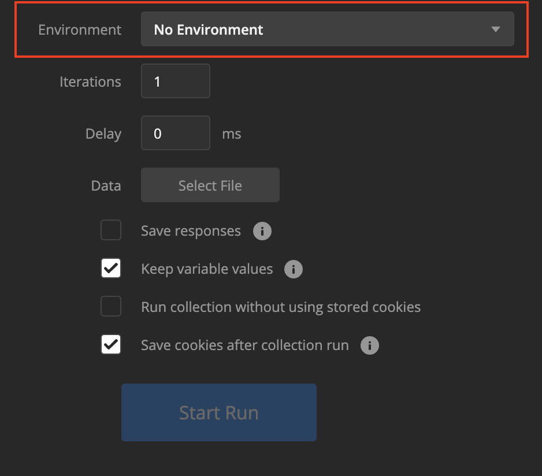542x476 pixels.
Task: Click the Save cookies after collection run checkmark
Action: tap(110, 344)
